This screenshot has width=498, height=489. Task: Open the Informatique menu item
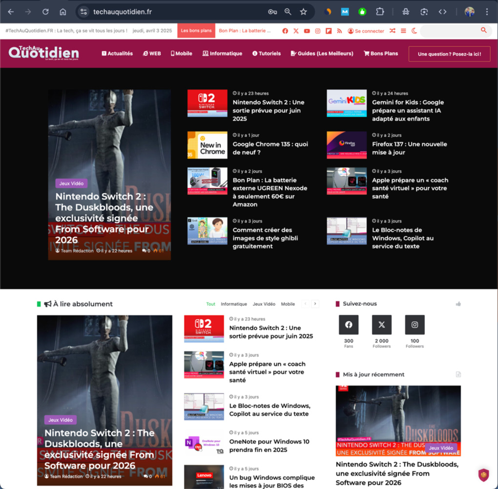click(x=222, y=53)
